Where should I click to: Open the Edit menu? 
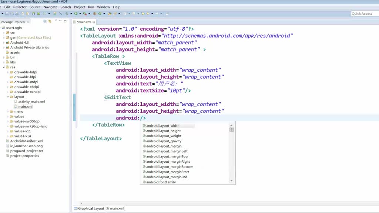tap(7, 7)
